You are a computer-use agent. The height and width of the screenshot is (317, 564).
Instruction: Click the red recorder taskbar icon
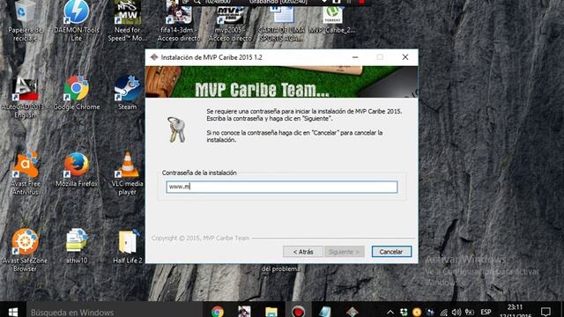(x=298, y=311)
